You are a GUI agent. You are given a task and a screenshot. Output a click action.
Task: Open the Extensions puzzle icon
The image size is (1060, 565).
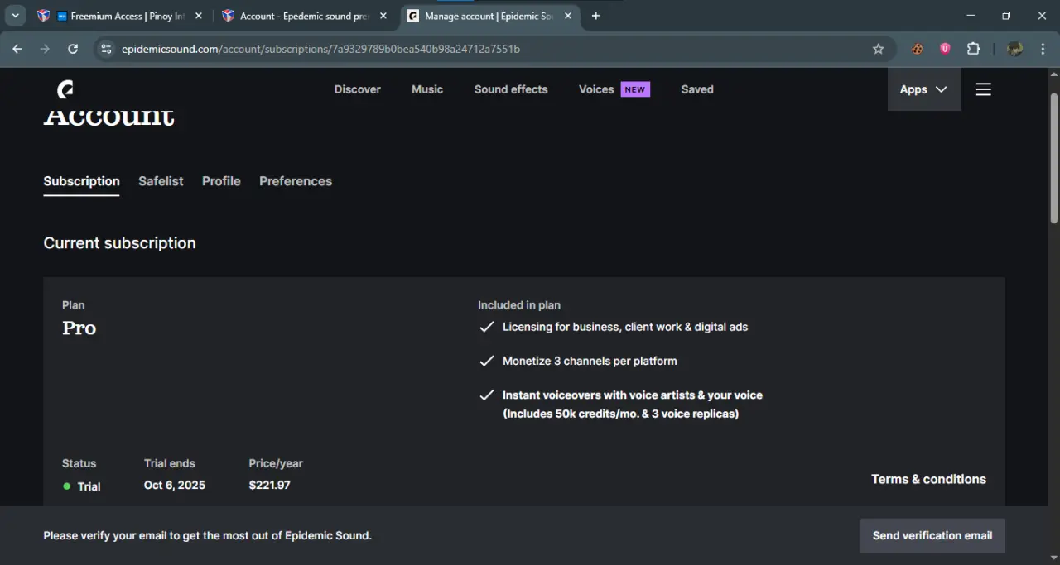(974, 49)
